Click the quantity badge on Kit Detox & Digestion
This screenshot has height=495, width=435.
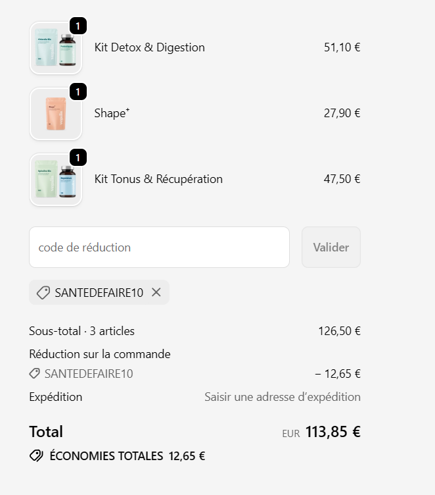(x=78, y=26)
